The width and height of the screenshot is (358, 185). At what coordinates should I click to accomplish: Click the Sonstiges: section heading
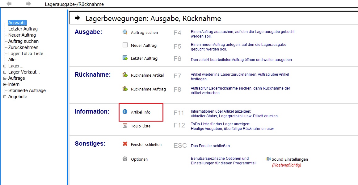pyautogui.click(x=90, y=143)
